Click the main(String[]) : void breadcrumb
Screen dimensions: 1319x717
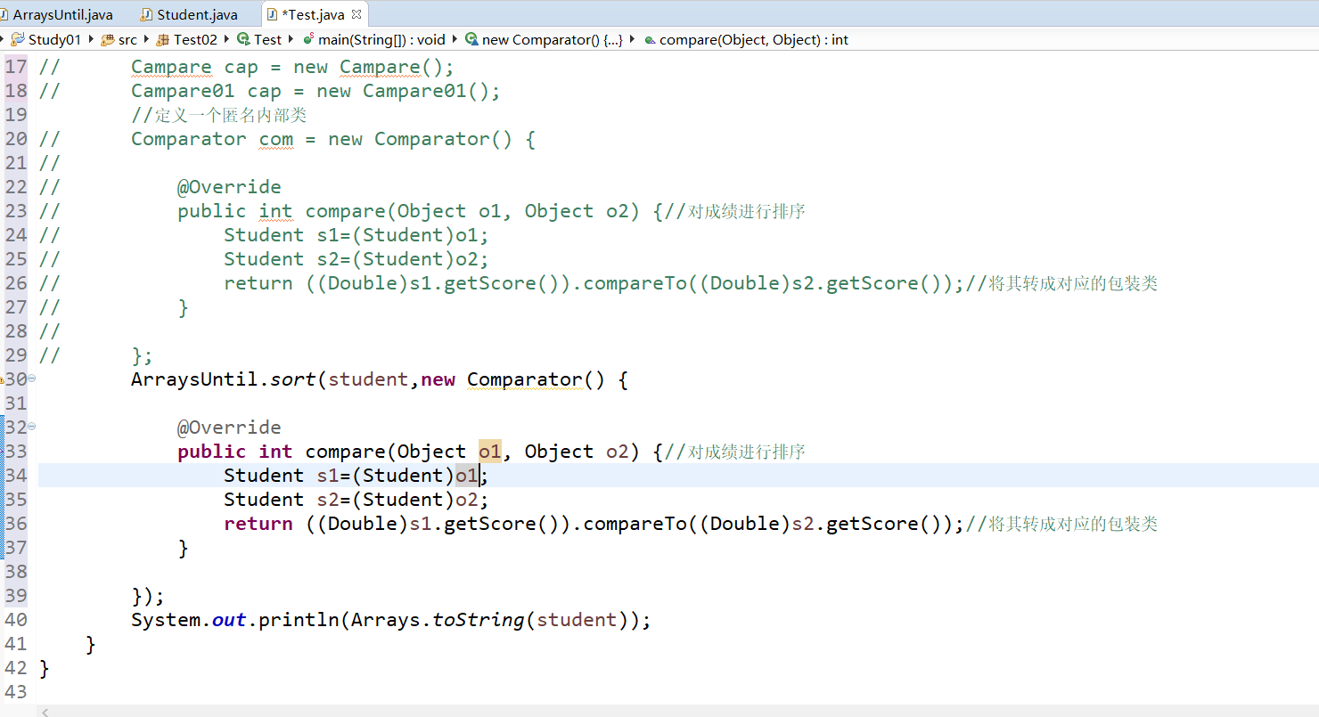pyautogui.click(x=373, y=39)
